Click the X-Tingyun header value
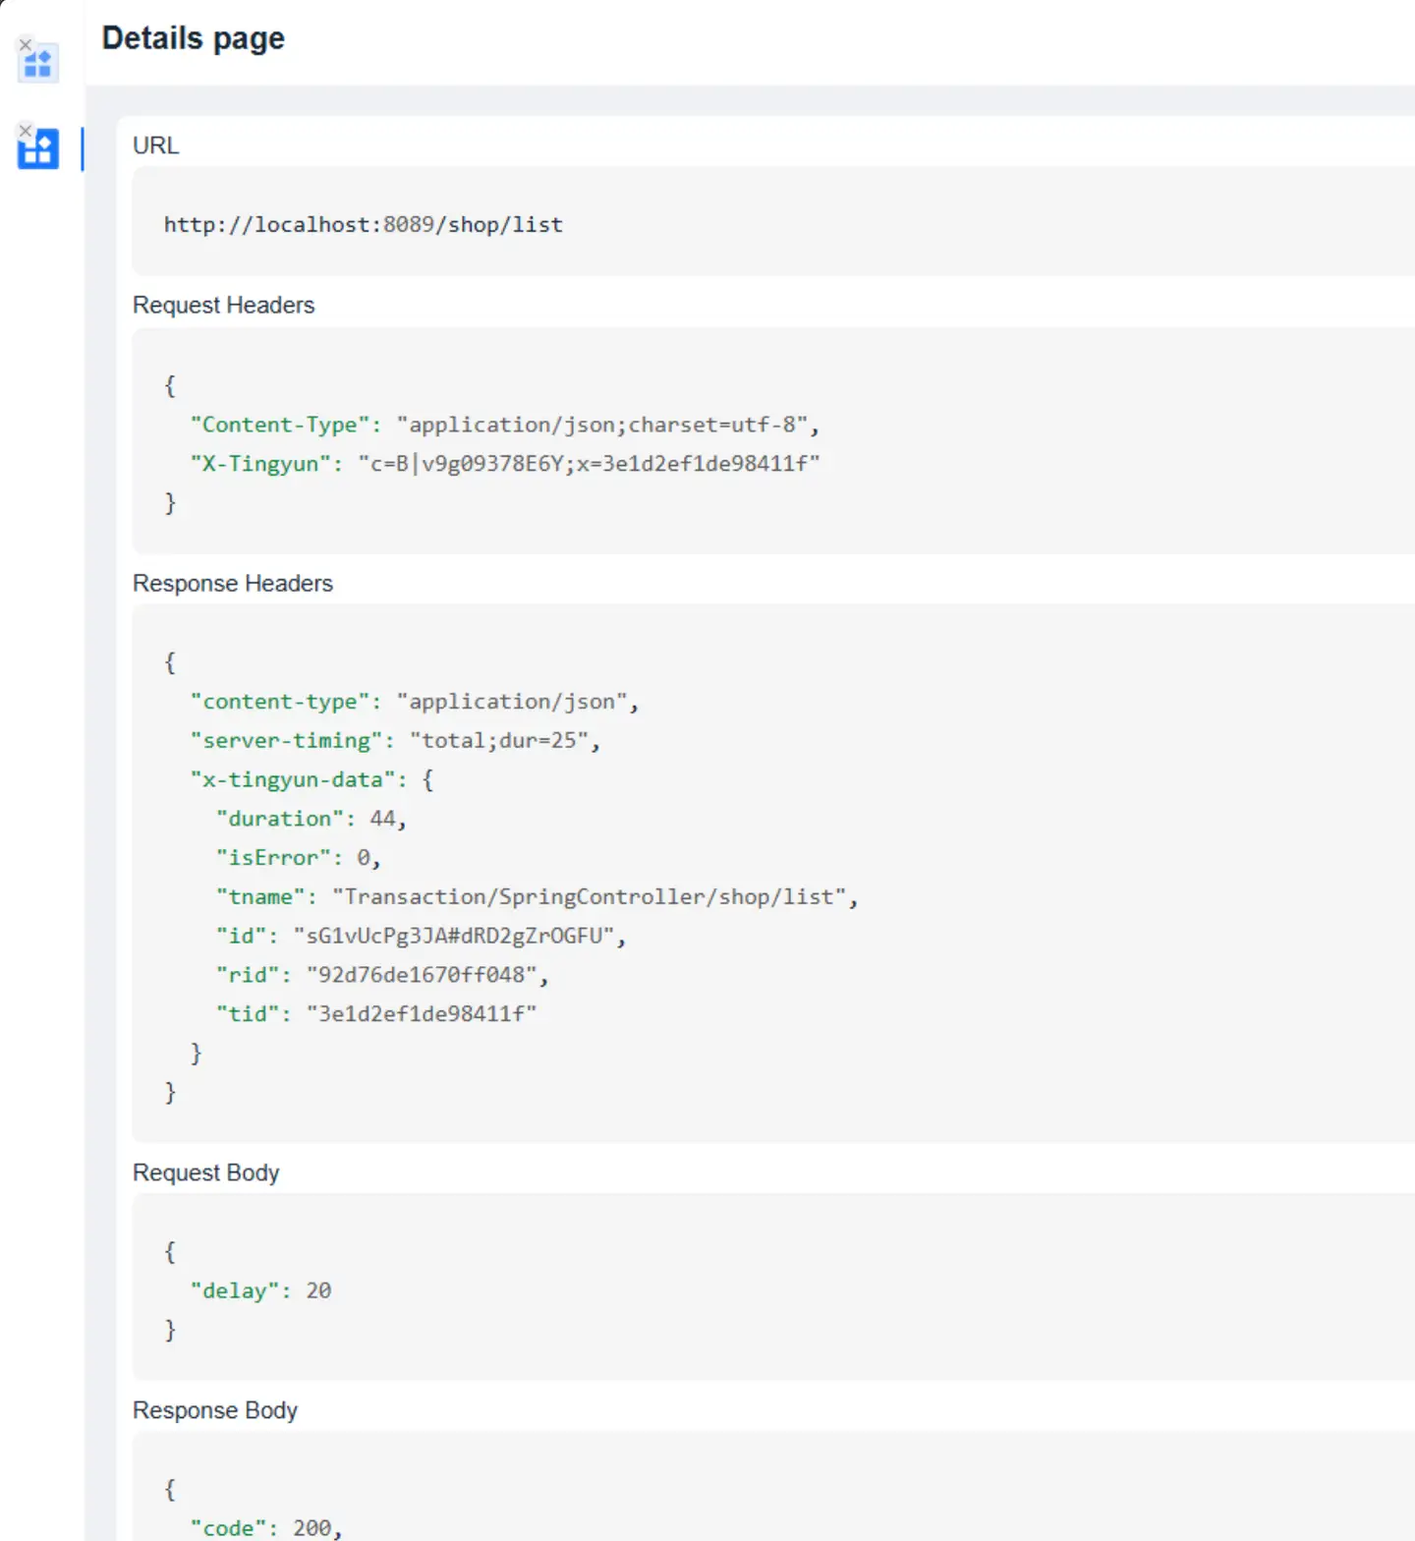This screenshot has width=1415, height=1541. pyautogui.click(x=588, y=464)
